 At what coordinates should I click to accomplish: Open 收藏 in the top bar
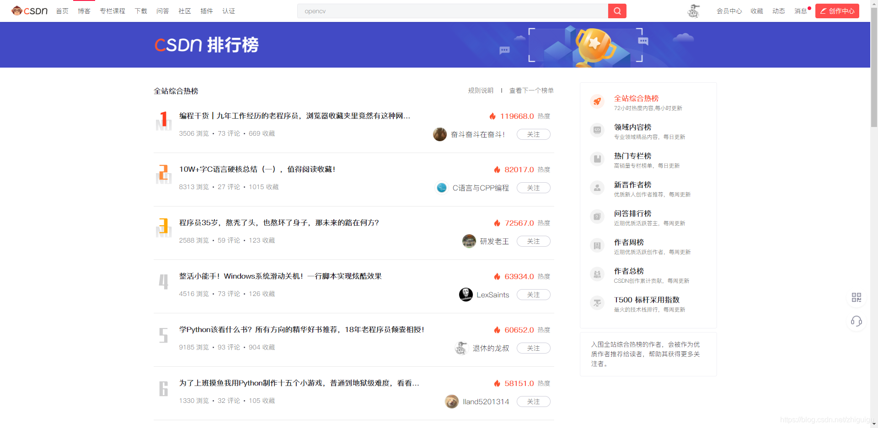757,11
